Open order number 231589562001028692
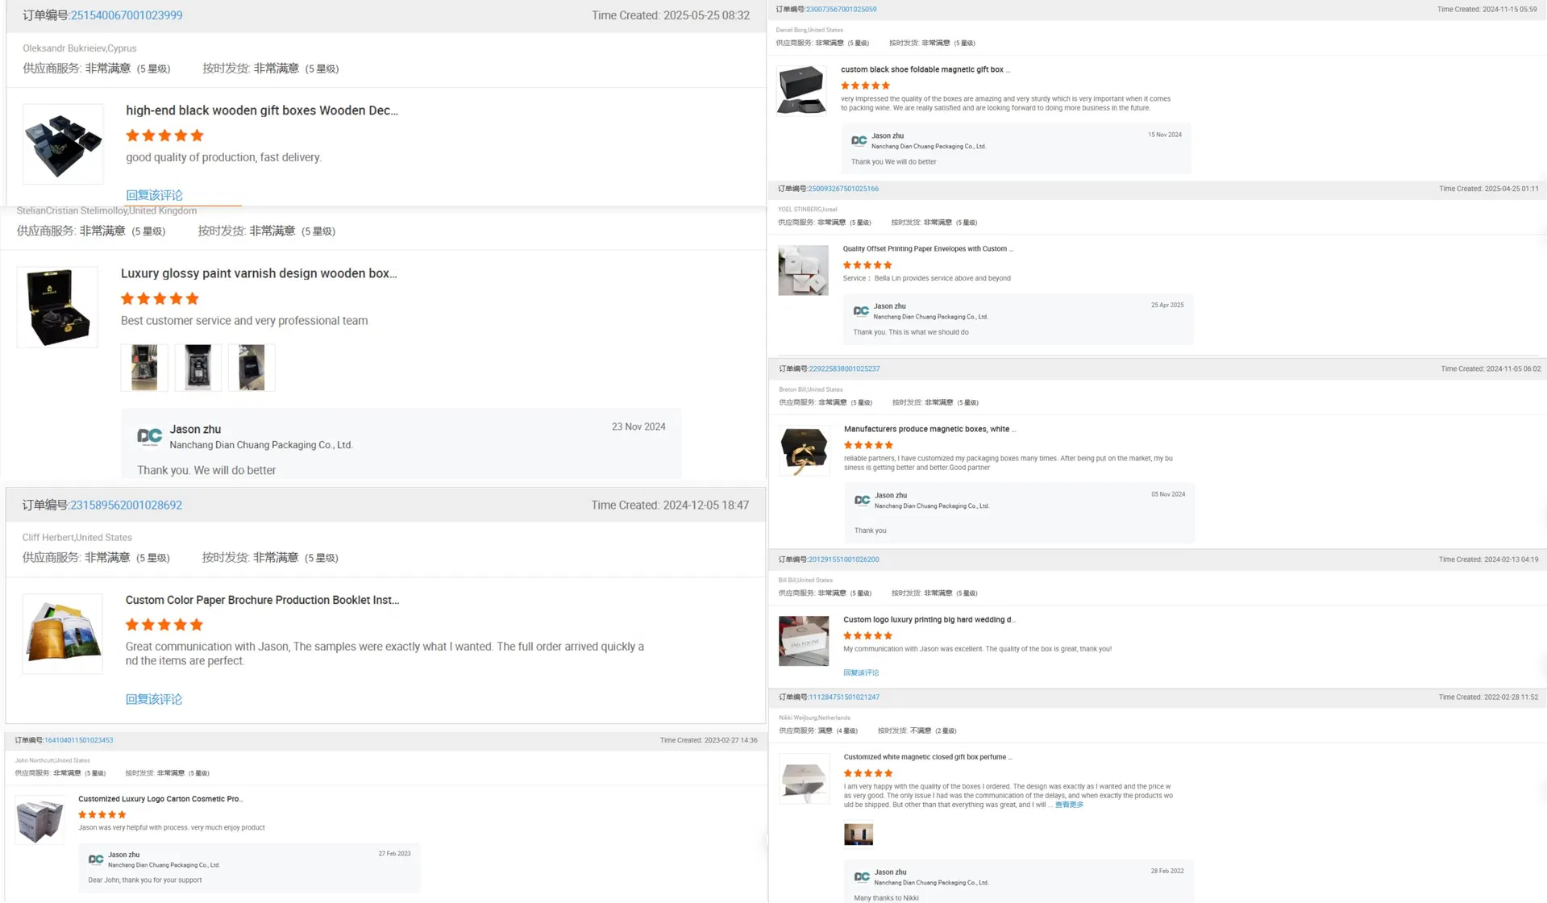1547x903 pixels. (126, 506)
